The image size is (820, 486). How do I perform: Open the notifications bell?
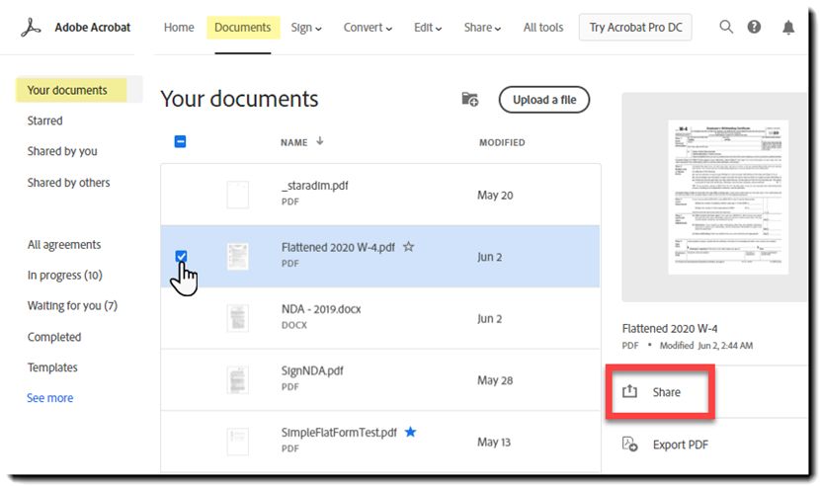click(x=788, y=28)
